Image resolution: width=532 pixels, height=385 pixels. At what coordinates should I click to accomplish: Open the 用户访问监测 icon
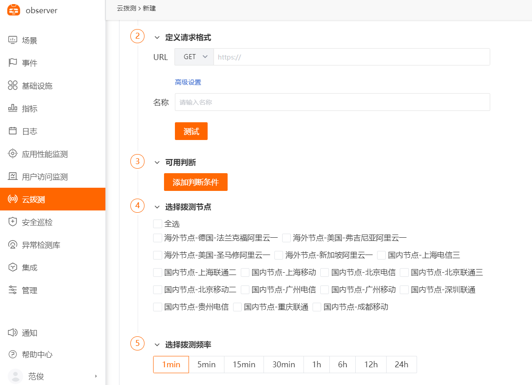point(13,176)
